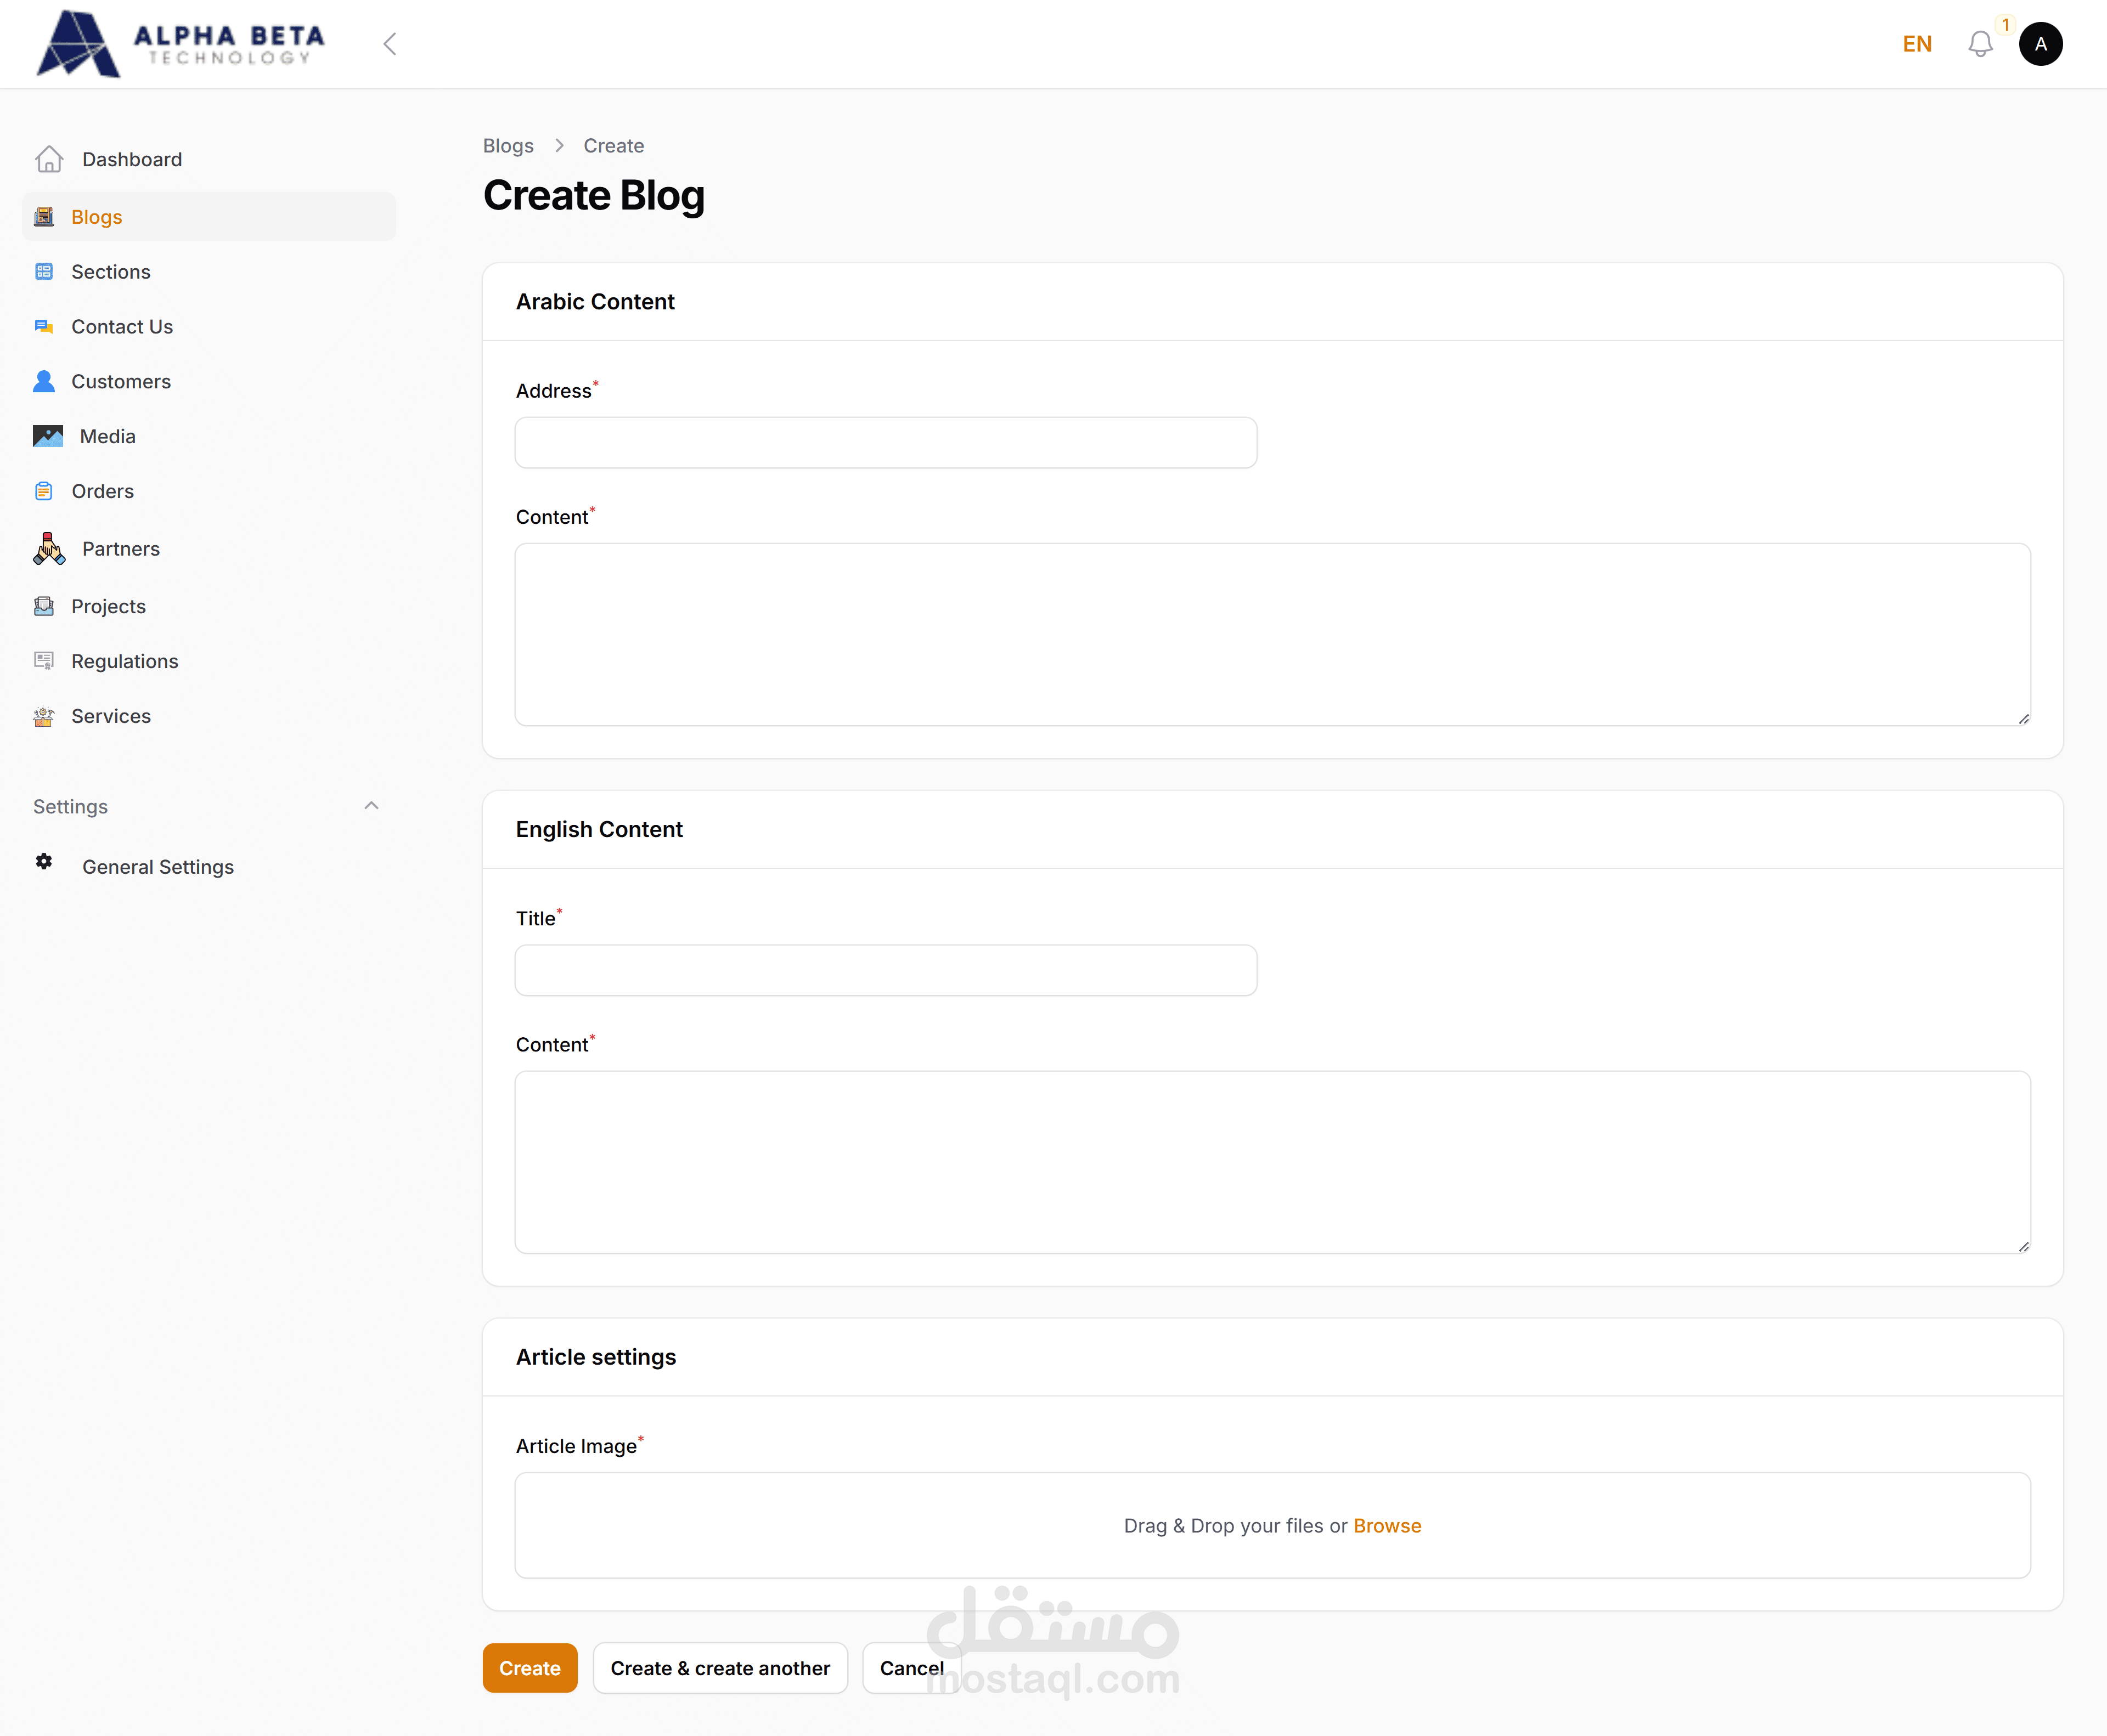Open the user avatar menu
2107x1736 pixels.
click(2040, 44)
